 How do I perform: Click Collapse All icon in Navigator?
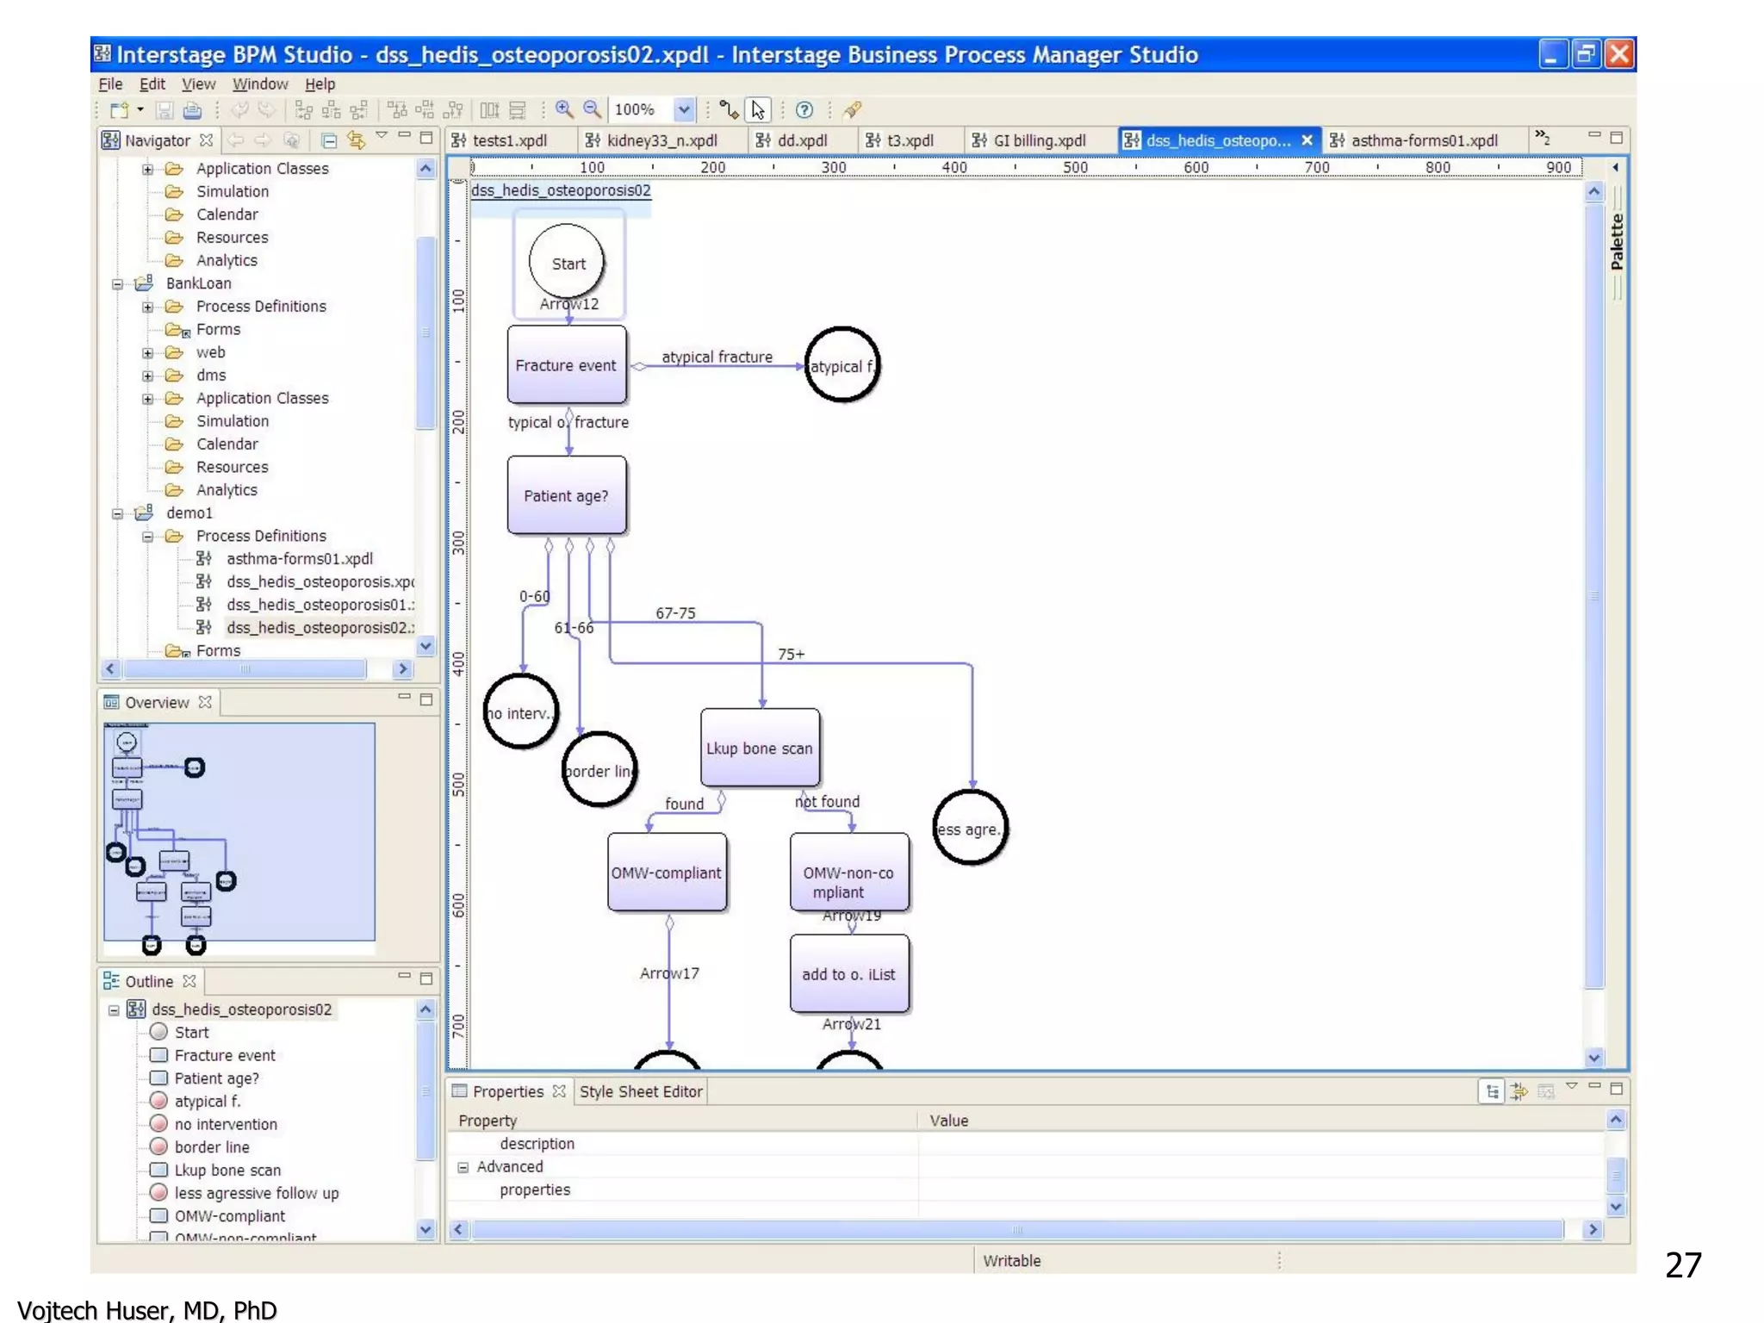click(x=329, y=140)
